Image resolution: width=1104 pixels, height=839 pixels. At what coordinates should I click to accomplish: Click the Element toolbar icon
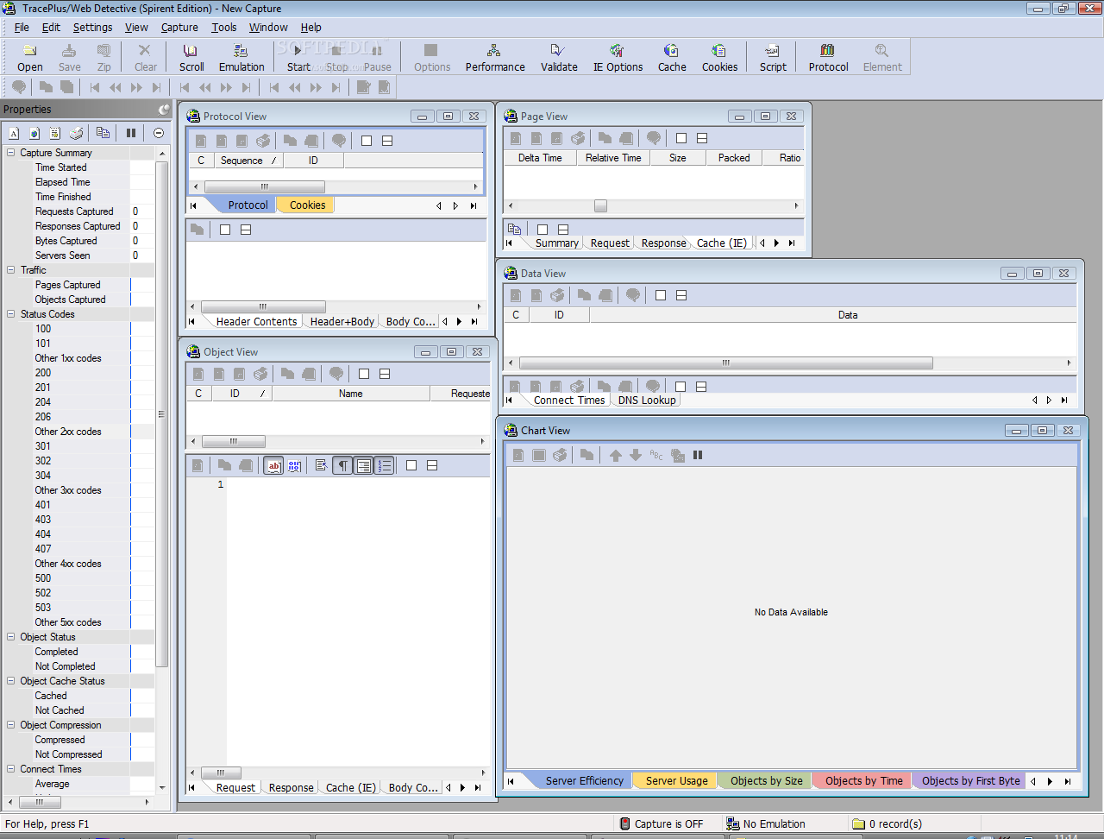tap(882, 58)
